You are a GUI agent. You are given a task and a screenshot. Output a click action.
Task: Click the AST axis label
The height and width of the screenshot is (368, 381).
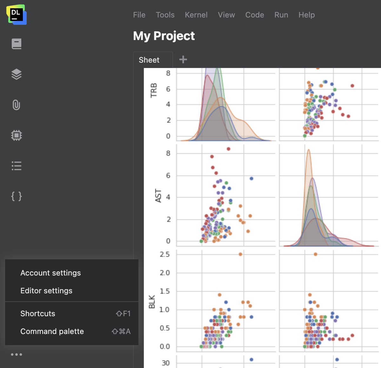pyautogui.click(x=158, y=196)
